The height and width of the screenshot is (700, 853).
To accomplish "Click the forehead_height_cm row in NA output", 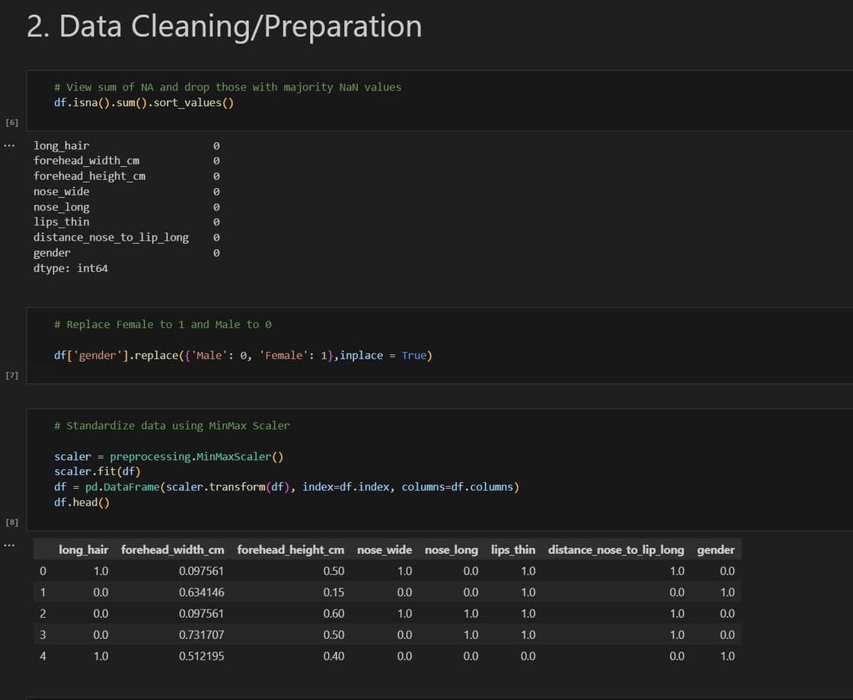I will point(126,176).
